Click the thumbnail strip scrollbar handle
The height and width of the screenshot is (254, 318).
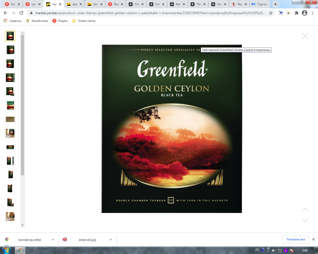pyautogui.click(x=23, y=105)
